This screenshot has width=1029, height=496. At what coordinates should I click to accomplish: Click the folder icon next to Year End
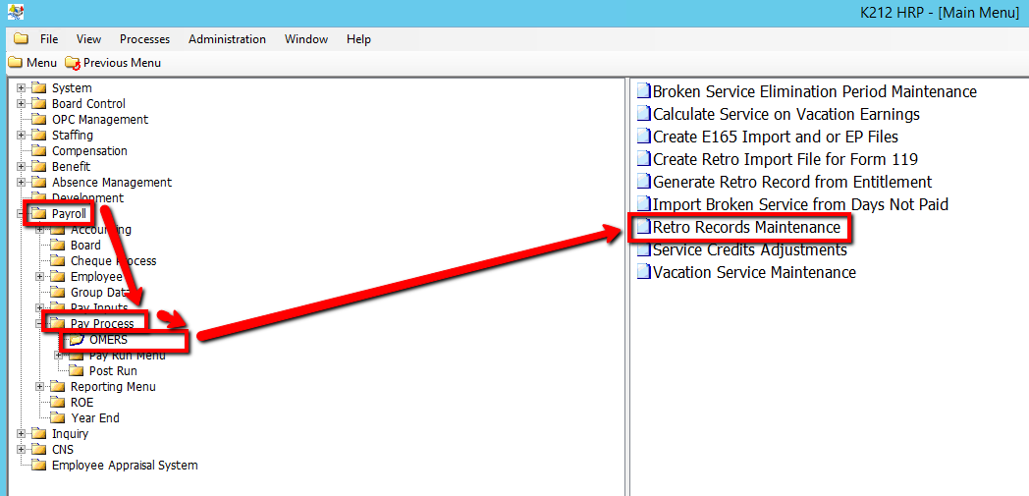pyautogui.click(x=58, y=418)
